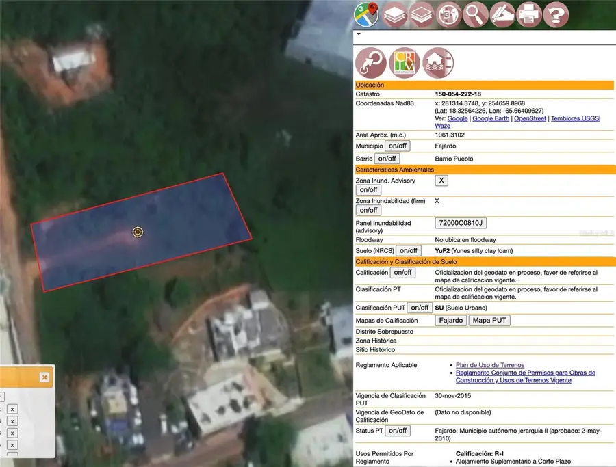Toggle Clasificación PUT on/off

[x=420, y=308]
